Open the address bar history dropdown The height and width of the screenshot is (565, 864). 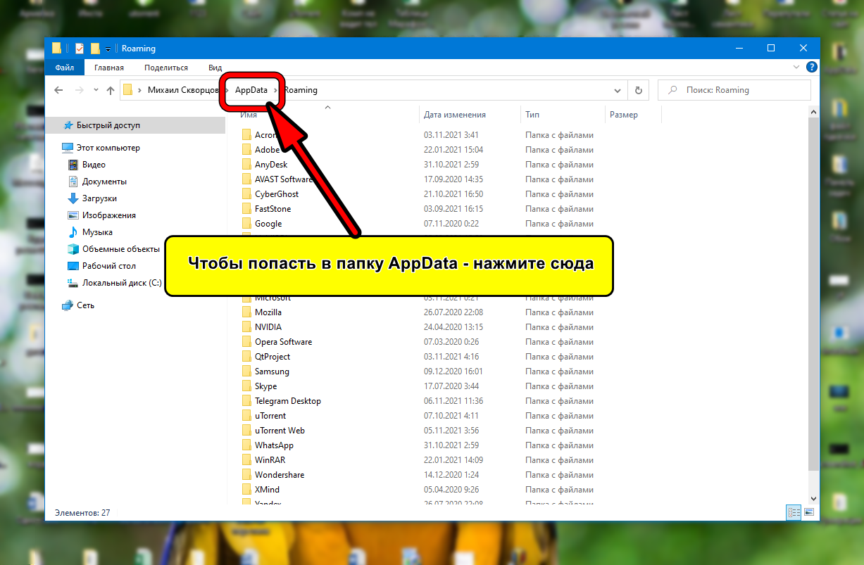(x=618, y=90)
